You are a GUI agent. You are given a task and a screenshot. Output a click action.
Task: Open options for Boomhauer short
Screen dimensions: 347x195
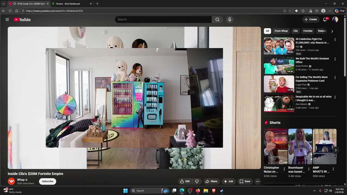point(309,169)
